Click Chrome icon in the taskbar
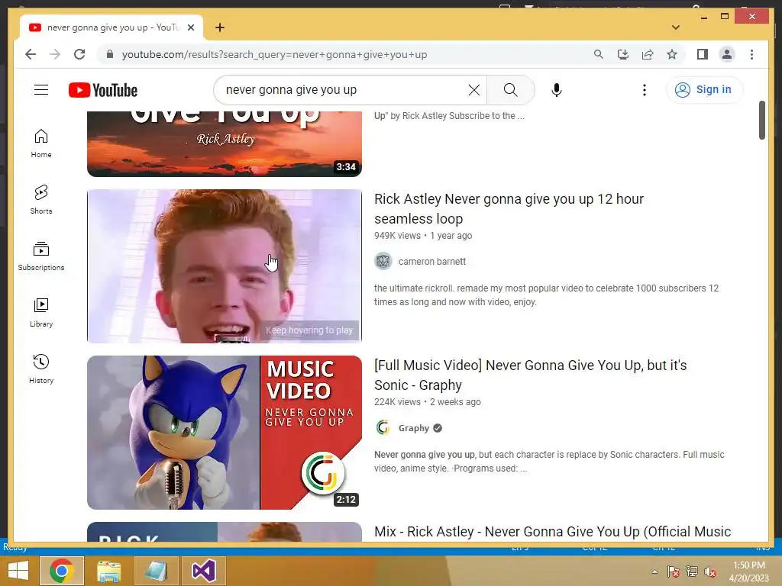Image resolution: width=782 pixels, height=586 pixels. pos(61,571)
